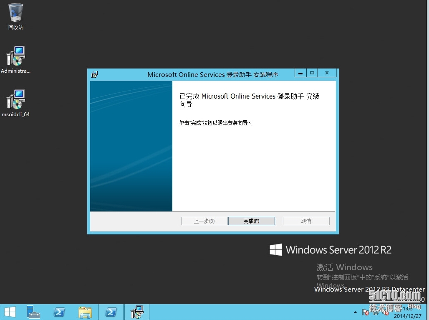
Task: Maximize the Microsoft Online Services setup window
Action: [x=312, y=73]
